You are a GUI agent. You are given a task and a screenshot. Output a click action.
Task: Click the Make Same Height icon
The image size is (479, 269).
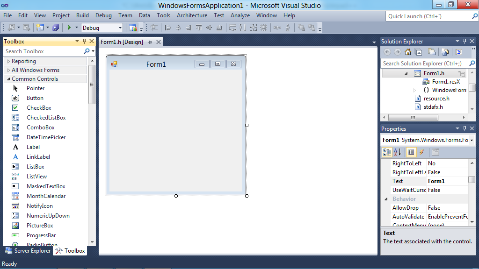[243, 28]
